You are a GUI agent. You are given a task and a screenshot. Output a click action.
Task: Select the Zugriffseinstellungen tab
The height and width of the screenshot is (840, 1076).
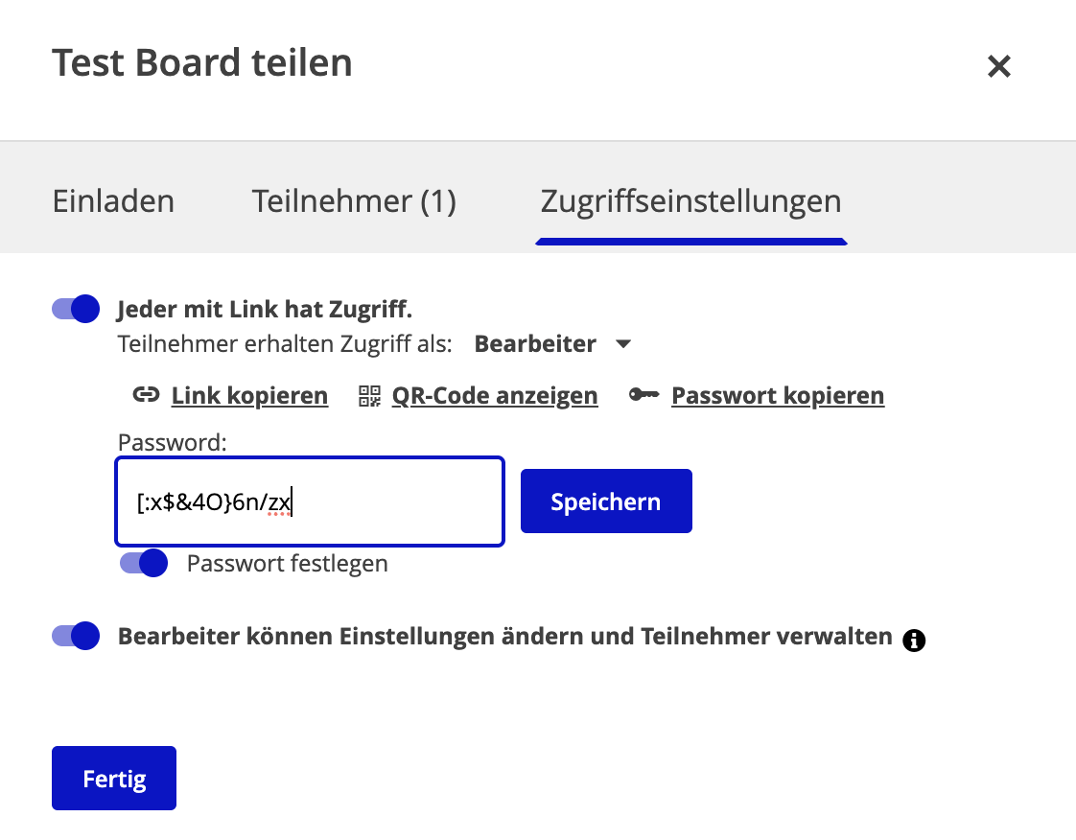690,200
